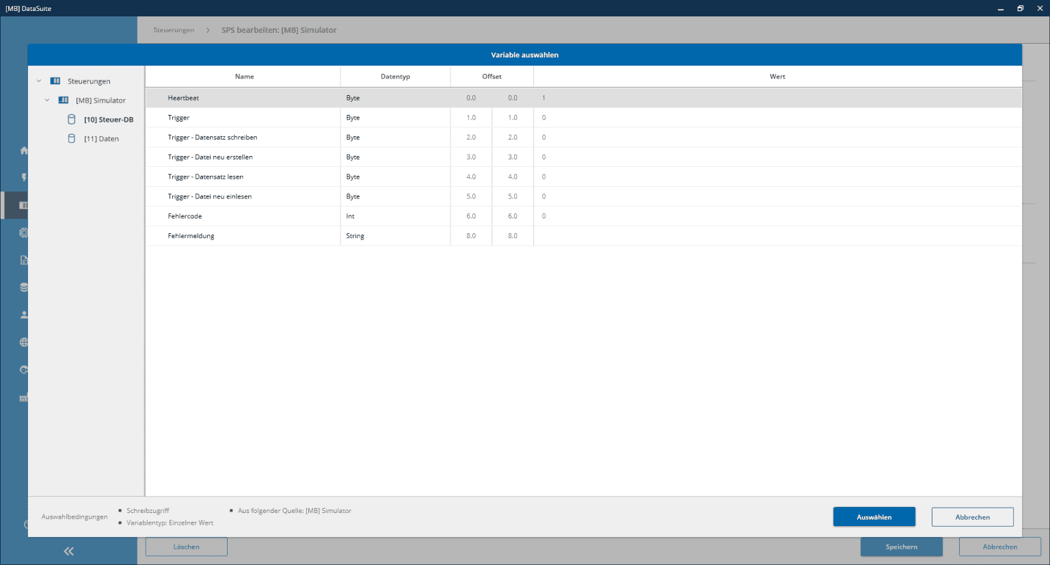Image resolution: width=1050 pixels, height=565 pixels.
Task: Collapse the Steuerungen tree node chevron
Action: (39, 81)
